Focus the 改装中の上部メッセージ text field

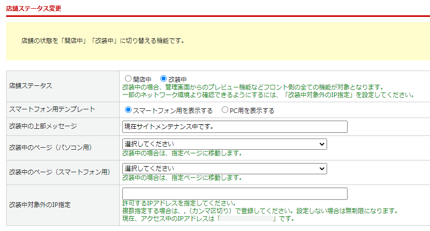click(234, 126)
